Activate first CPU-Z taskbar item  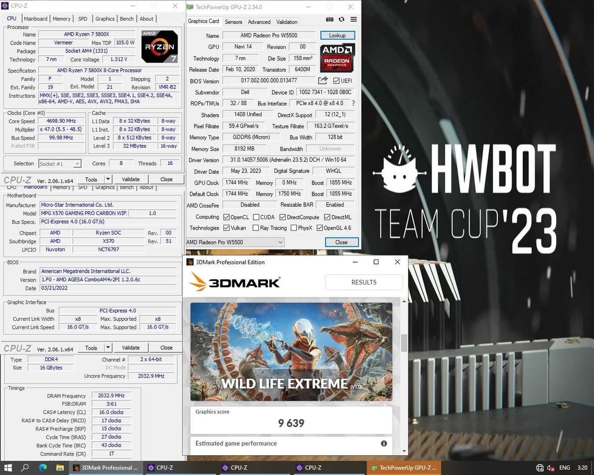[x=180, y=468]
